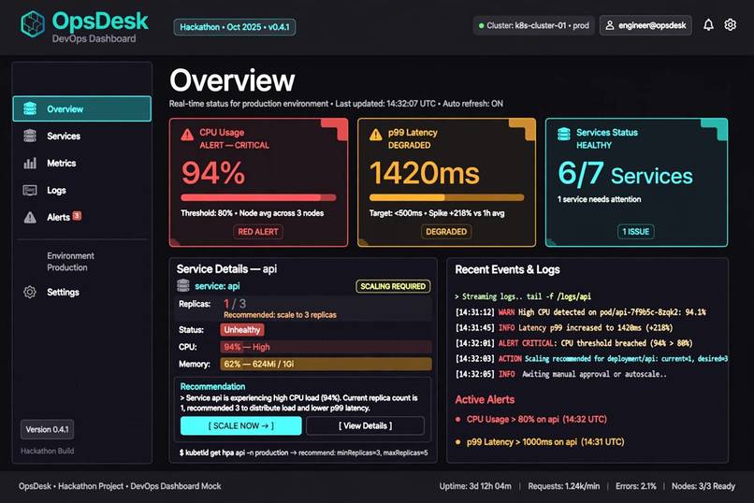Image resolution: width=754 pixels, height=503 pixels.
Task: Click the 14:32:01 ALERT CRITICAL log line
Action: click(573, 343)
